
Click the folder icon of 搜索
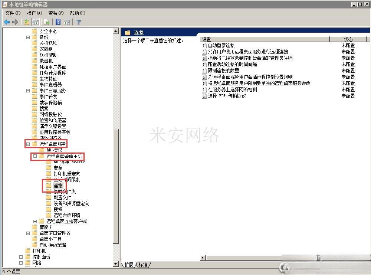pos(35,108)
